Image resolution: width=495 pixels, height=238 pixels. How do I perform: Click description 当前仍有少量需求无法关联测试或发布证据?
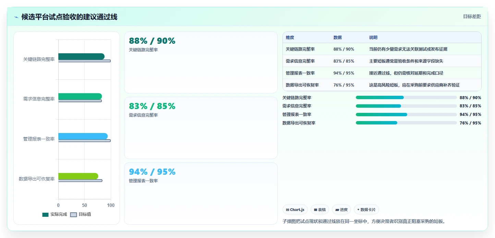click(408, 49)
